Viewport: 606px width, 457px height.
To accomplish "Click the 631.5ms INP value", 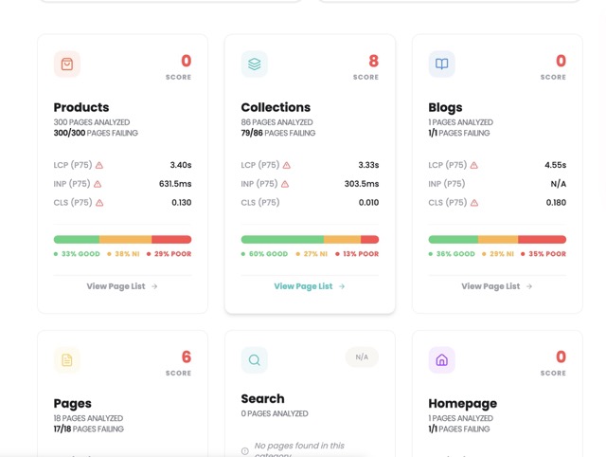I will coord(175,184).
